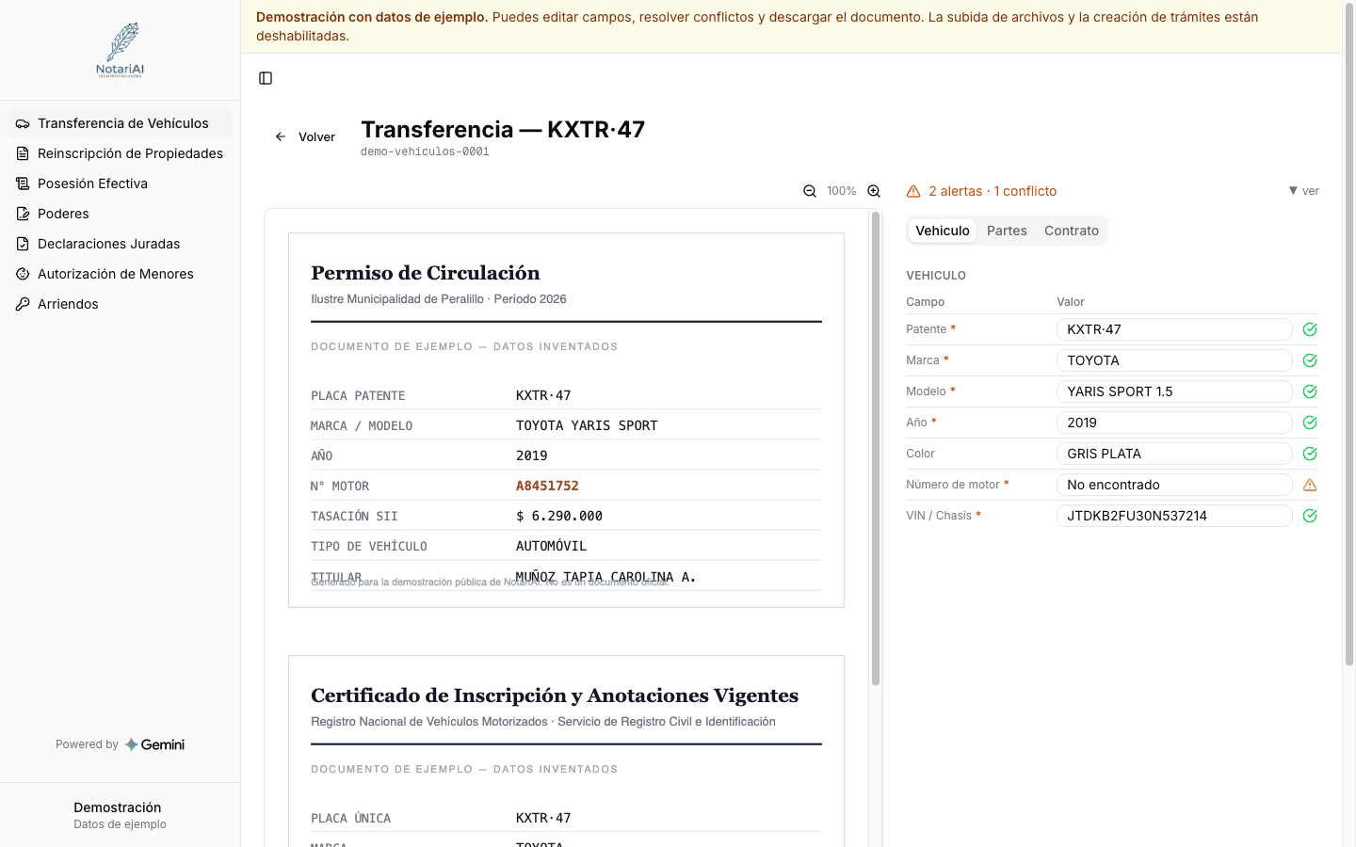The height and width of the screenshot is (847, 1356).
Task: Edit the Año field 2019
Action: pos(1174,423)
